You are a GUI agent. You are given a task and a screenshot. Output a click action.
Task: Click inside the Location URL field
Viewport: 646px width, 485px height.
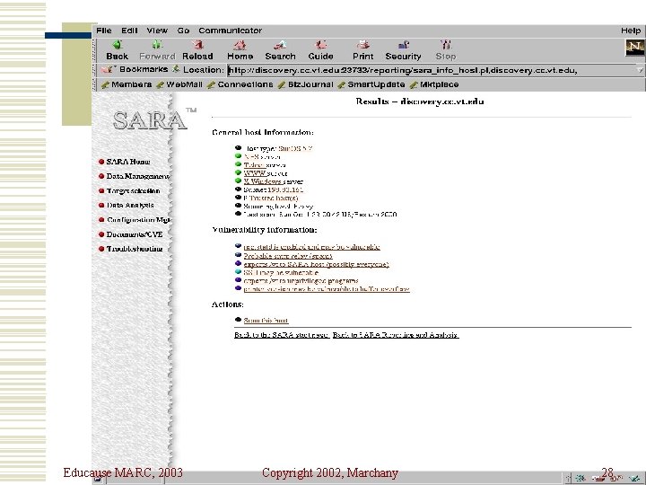click(432, 70)
